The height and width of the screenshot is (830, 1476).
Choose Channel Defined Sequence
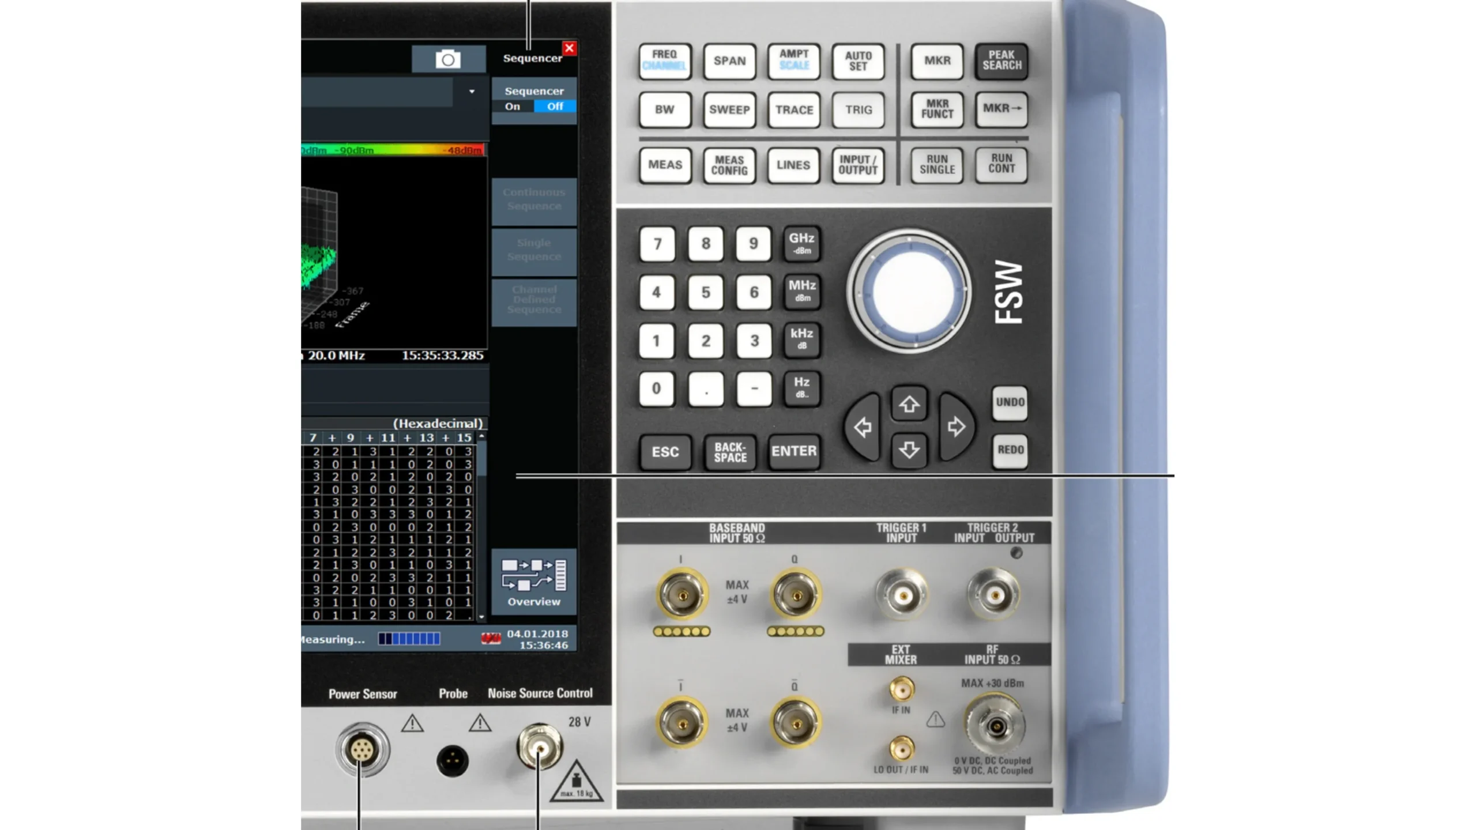point(533,300)
